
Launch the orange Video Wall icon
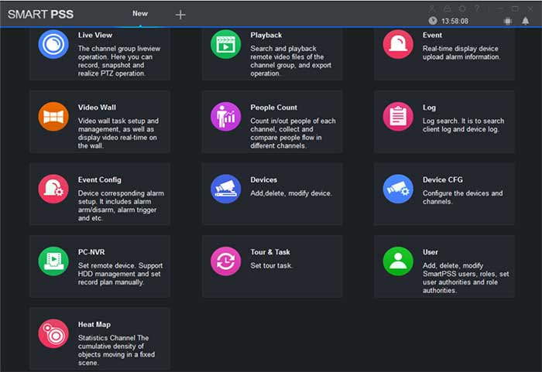coord(53,116)
